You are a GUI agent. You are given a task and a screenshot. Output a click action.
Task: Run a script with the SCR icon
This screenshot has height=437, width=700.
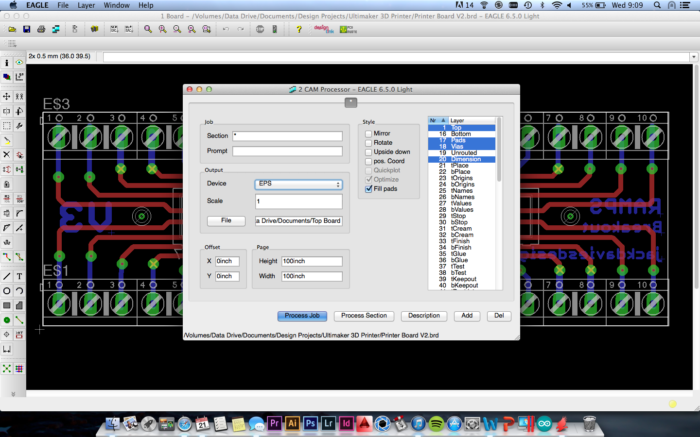click(x=114, y=29)
